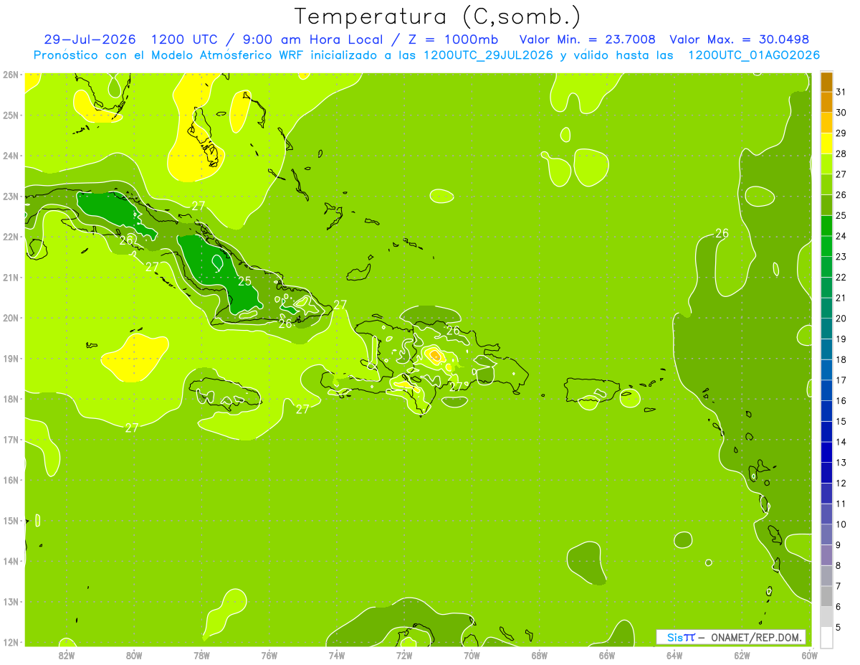Click the "23N" latitude axis label
Screen dimensions: 860x665
click(x=10, y=196)
